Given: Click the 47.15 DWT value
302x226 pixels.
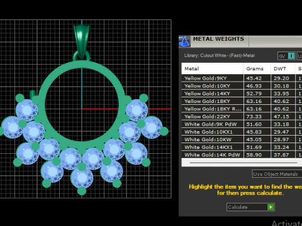Looking at the screenshot, I should click(281, 117).
